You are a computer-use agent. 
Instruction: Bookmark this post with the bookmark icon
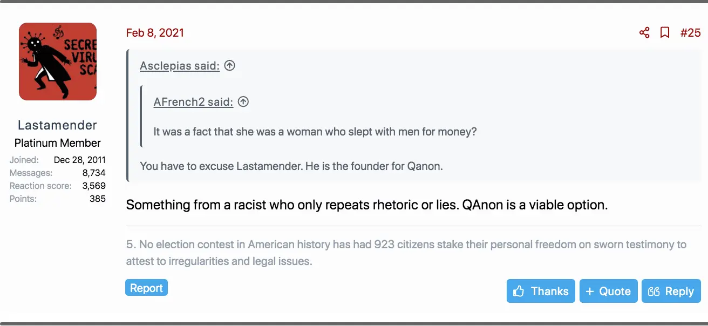point(665,33)
